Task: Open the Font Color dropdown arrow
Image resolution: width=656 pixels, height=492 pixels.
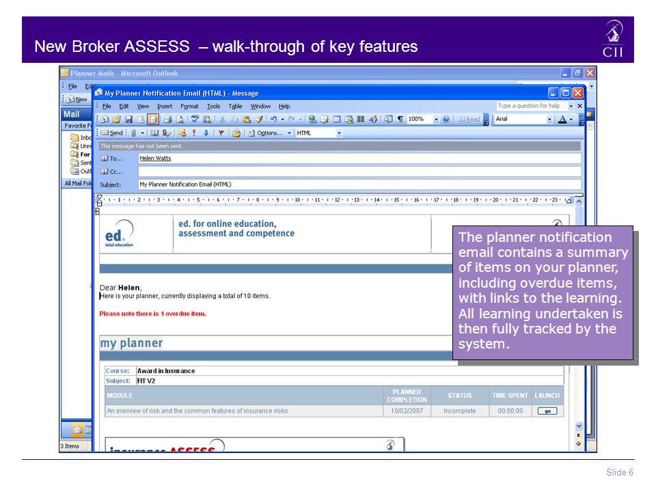Action: click(x=571, y=120)
